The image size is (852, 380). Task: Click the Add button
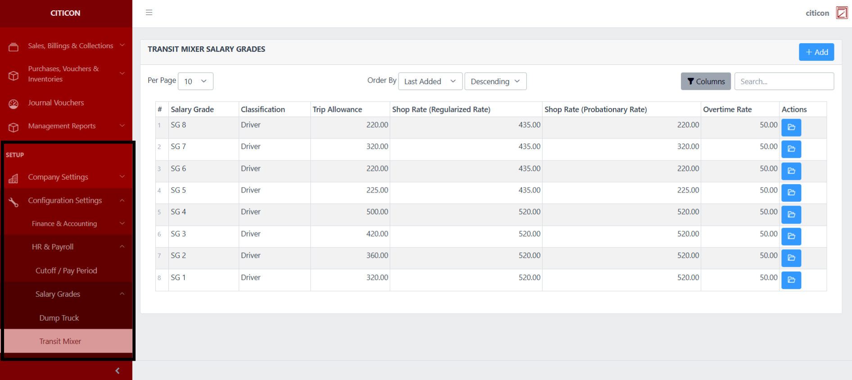816,52
